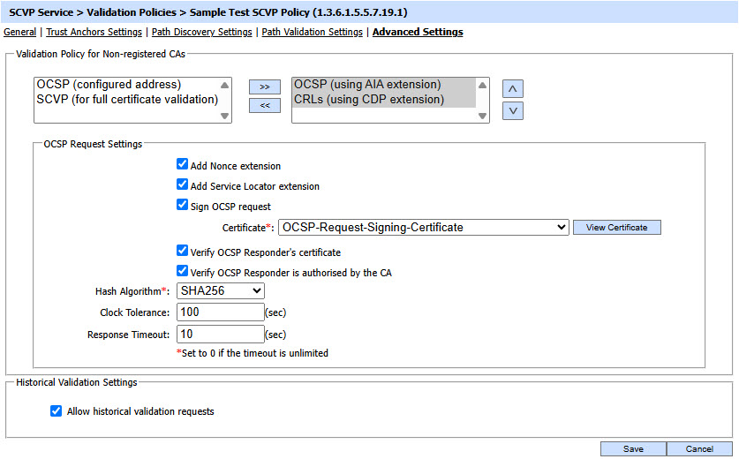The height and width of the screenshot is (459, 739).
Task: Uncheck Add Nonce extension
Action: pos(183,165)
